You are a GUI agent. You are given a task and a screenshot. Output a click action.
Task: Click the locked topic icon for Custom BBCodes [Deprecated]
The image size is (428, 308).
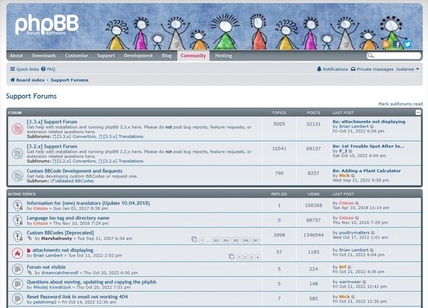point(17,236)
